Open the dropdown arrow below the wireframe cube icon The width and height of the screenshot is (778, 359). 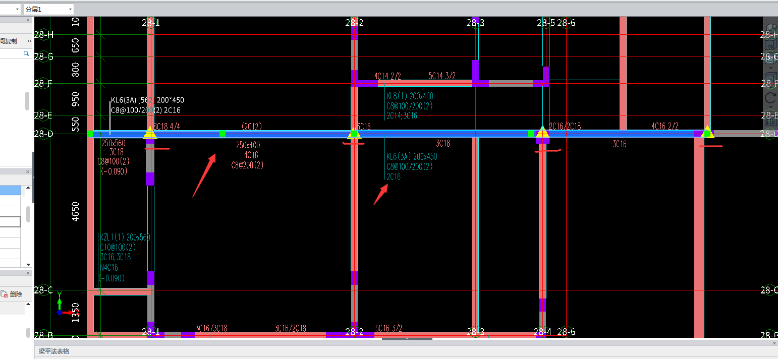point(770,68)
